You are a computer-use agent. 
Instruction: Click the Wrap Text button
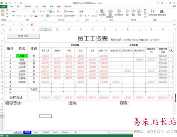tap(69, 11)
